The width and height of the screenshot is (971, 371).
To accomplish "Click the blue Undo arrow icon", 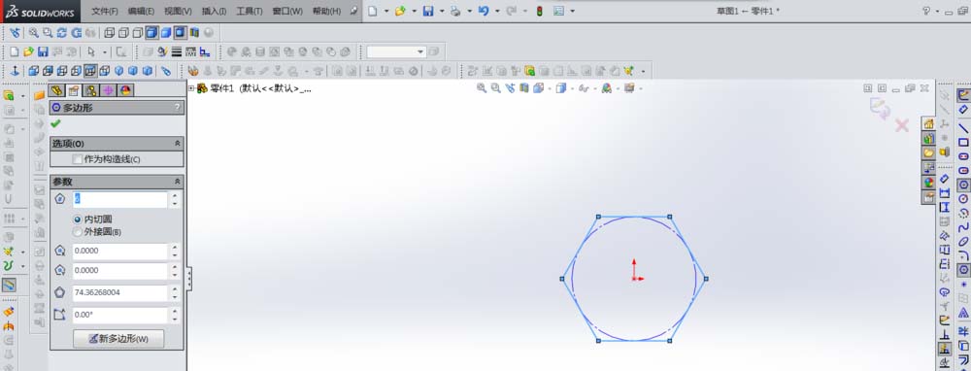I will coord(484,11).
